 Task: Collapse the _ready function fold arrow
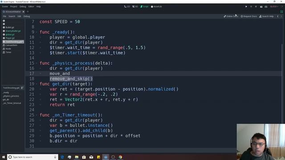point(37,32)
